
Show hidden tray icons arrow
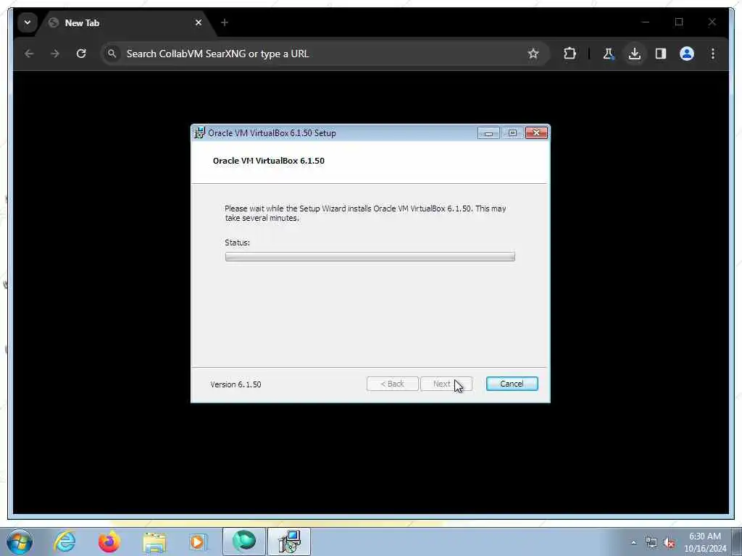(x=633, y=542)
